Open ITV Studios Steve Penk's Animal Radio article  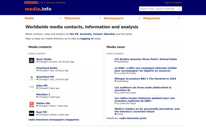click(x=146, y=59)
